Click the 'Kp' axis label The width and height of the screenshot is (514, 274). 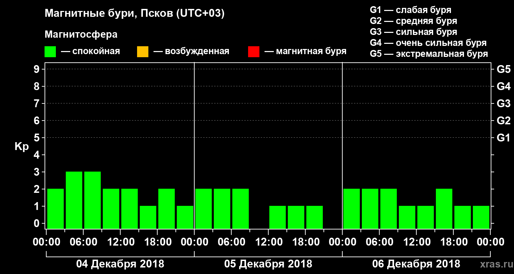(22, 147)
